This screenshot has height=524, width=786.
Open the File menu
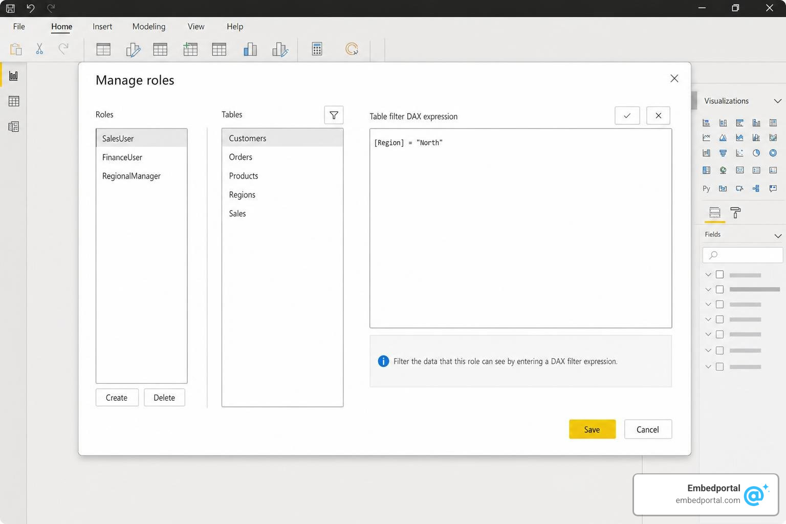click(19, 27)
